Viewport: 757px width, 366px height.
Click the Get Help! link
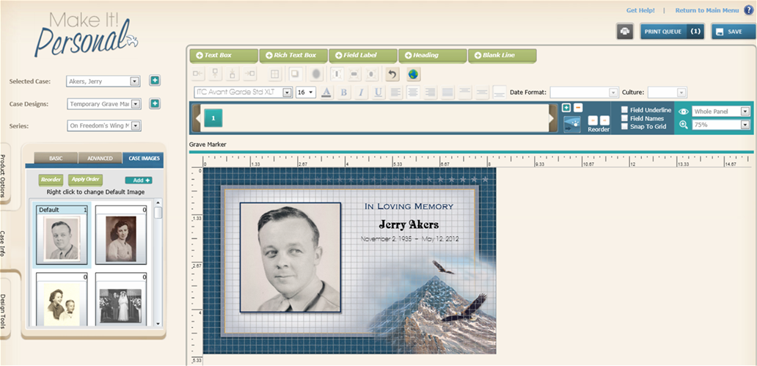pyautogui.click(x=640, y=10)
